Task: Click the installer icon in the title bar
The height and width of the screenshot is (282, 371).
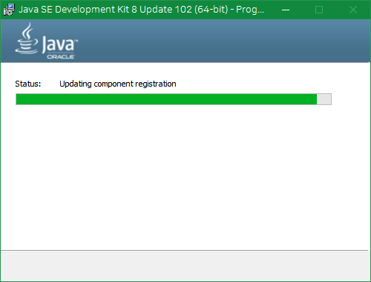Action: coord(9,10)
